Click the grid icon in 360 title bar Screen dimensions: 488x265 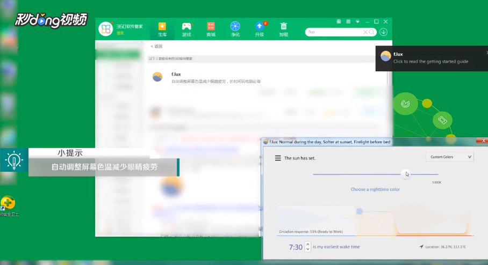[348, 21]
